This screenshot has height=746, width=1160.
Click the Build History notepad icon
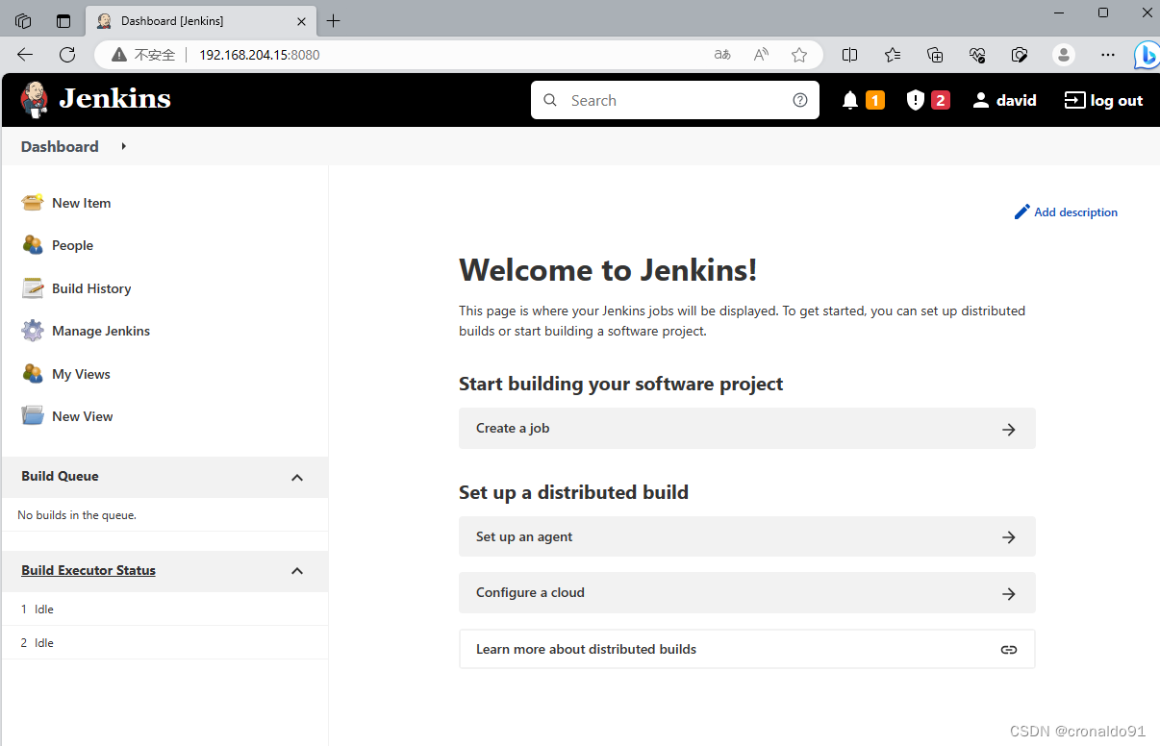point(33,288)
